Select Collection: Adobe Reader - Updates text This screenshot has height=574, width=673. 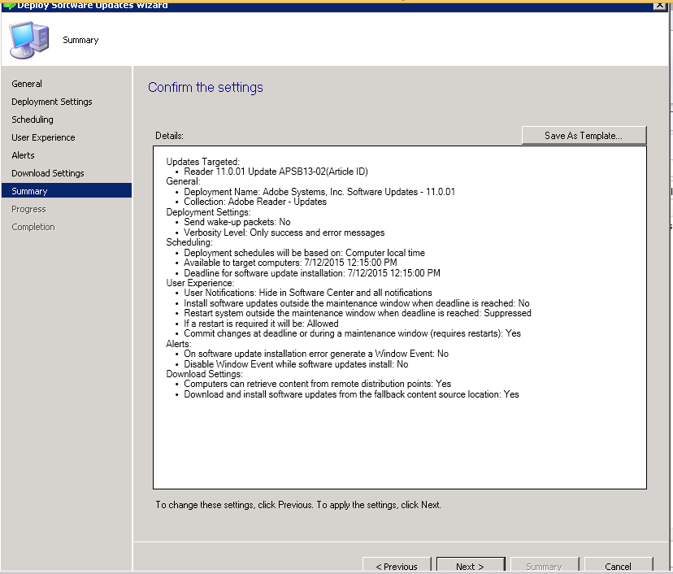click(x=255, y=202)
